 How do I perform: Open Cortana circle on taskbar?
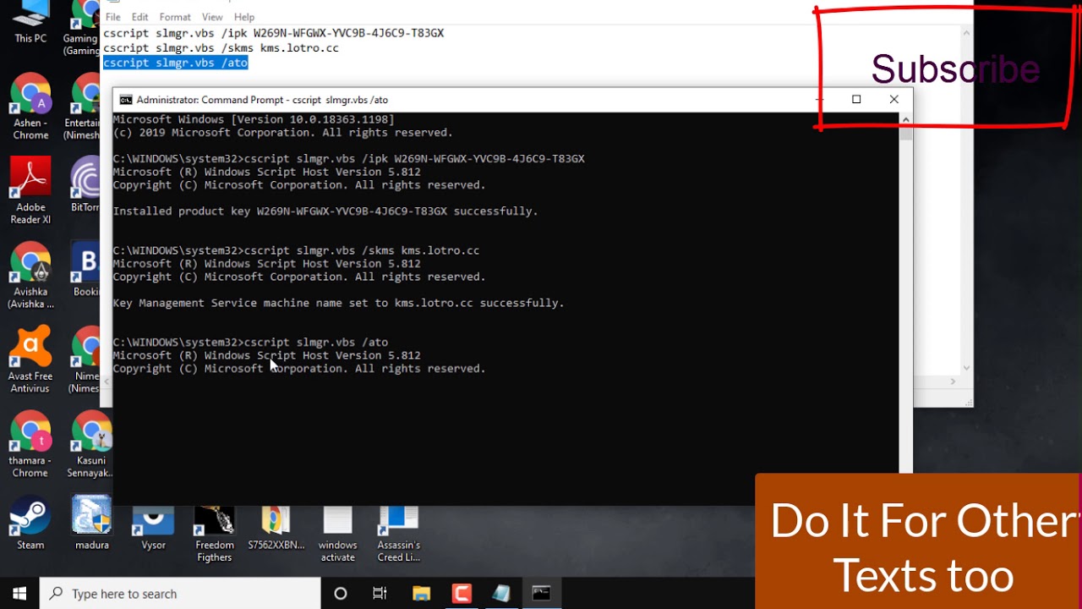point(341,594)
